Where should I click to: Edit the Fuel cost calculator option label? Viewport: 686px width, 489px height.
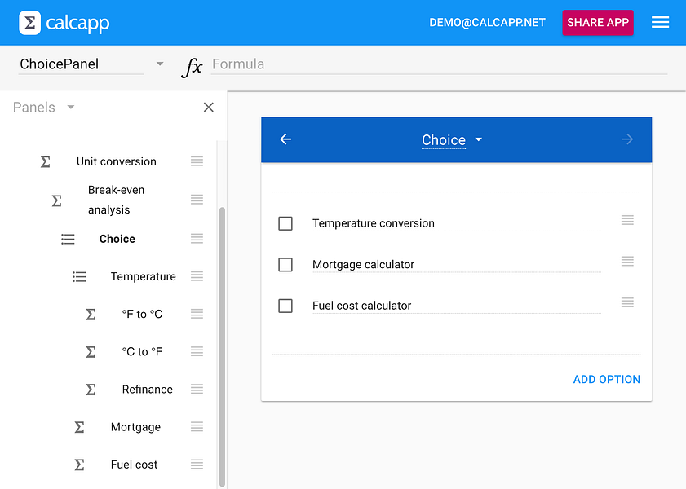point(456,306)
